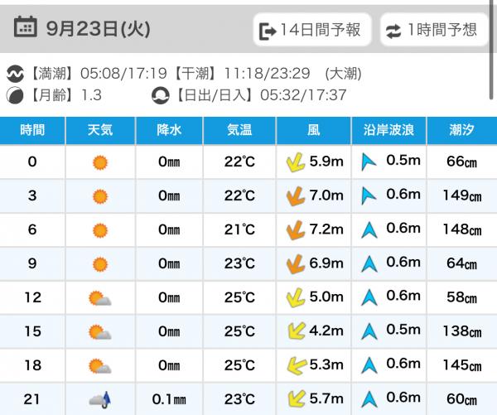The height and width of the screenshot is (415, 497).
Task: Click the orange wind arrow at hour 3
Action: (294, 196)
